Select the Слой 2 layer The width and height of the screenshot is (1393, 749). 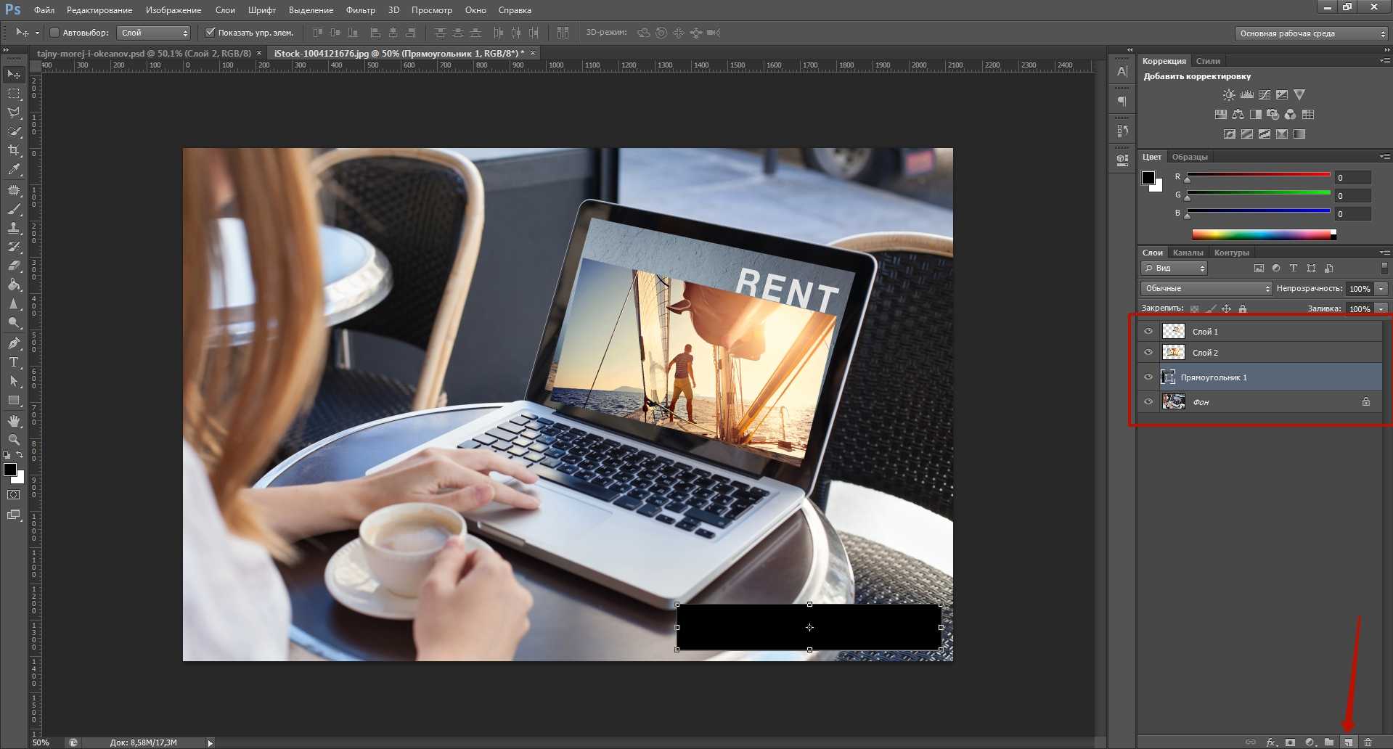point(1205,353)
